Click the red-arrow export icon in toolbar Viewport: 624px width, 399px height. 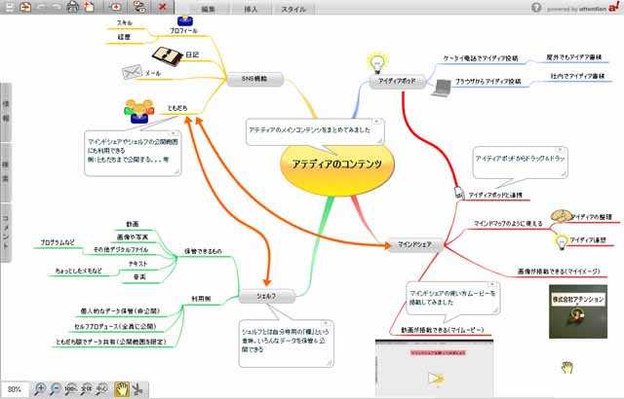tap(25, 7)
